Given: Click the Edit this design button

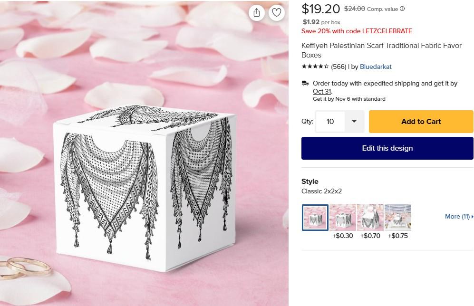Looking at the screenshot, I should [387, 148].
